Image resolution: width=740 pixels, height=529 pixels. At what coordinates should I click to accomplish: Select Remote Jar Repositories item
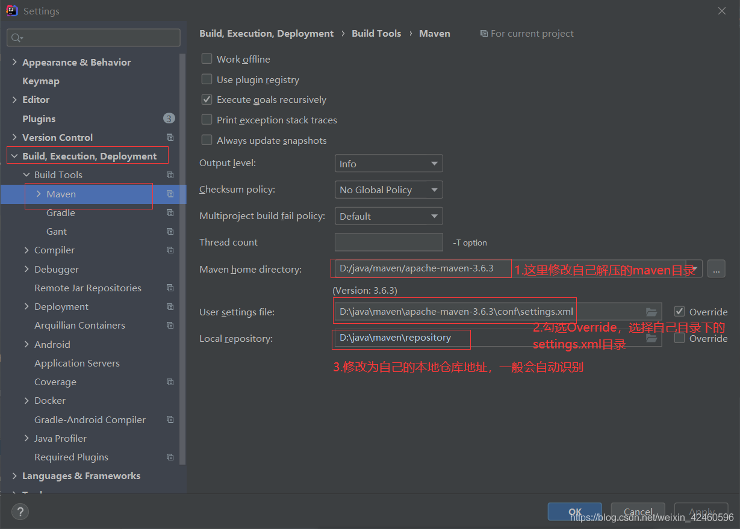tap(88, 288)
